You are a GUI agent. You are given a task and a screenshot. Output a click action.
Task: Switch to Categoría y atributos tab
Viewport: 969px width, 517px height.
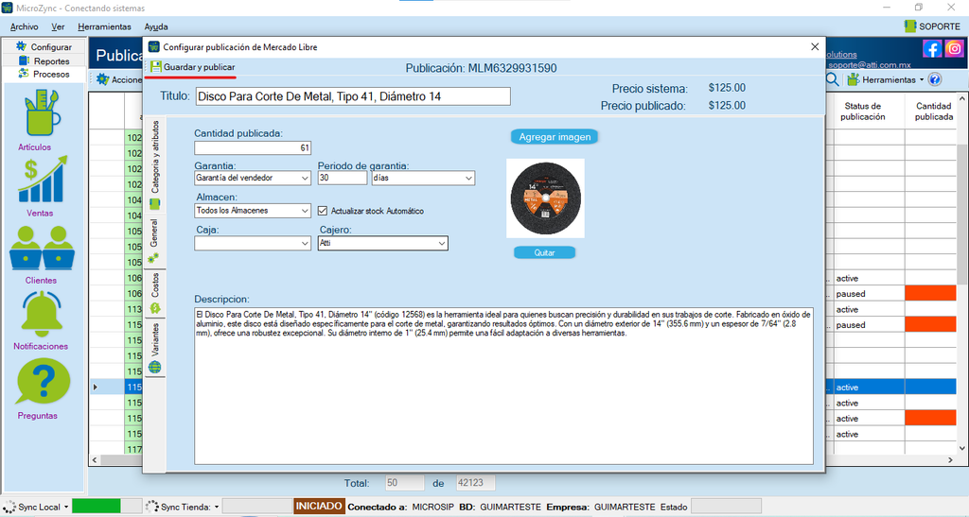(x=154, y=164)
